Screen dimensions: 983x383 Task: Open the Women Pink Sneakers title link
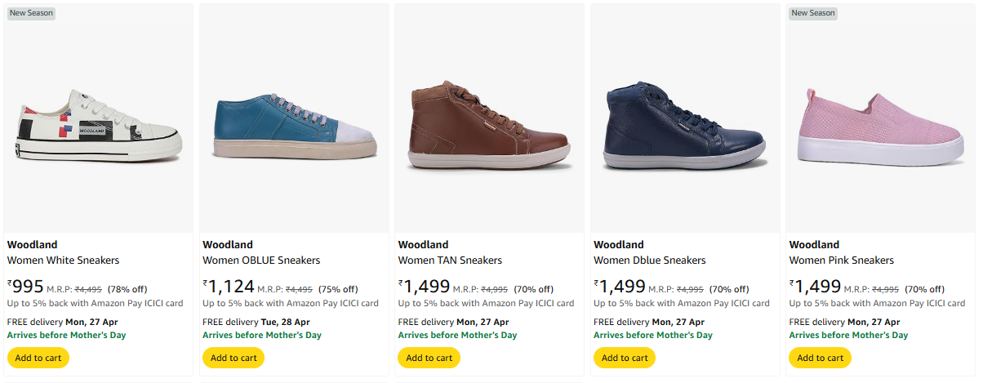[841, 261]
